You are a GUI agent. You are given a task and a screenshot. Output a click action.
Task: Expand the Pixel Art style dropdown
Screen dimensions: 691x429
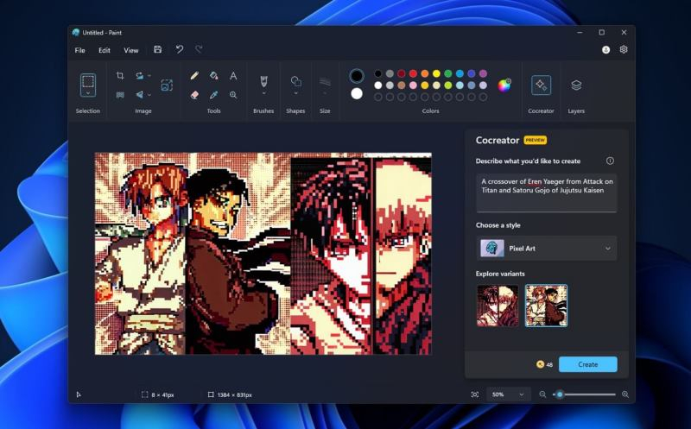pyautogui.click(x=546, y=249)
